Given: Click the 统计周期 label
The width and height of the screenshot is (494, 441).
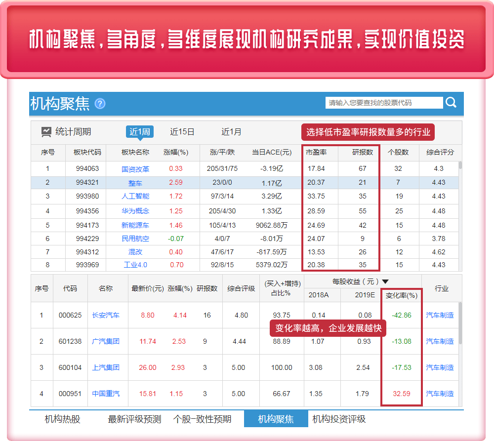Looking at the screenshot, I should (73, 132).
